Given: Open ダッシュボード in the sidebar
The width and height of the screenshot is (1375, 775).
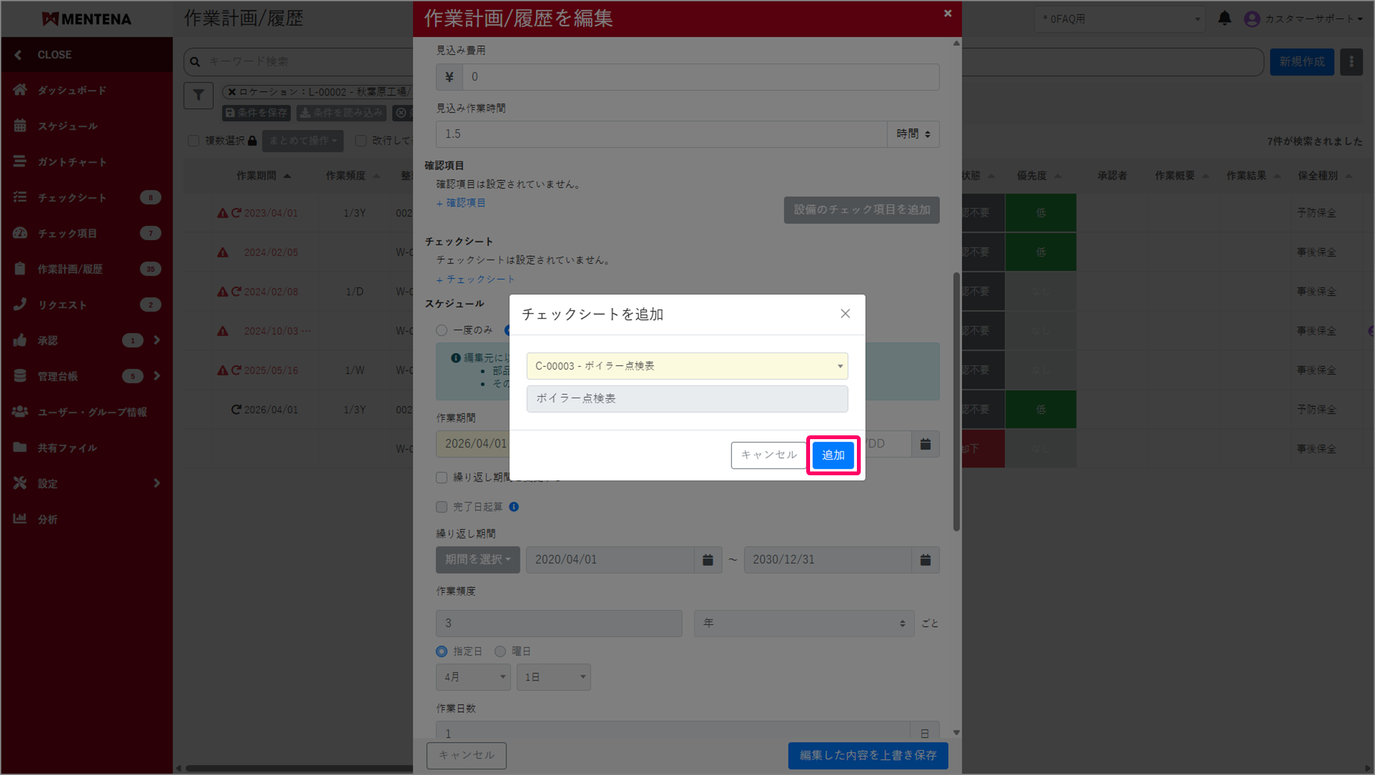Looking at the screenshot, I should point(72,91).
